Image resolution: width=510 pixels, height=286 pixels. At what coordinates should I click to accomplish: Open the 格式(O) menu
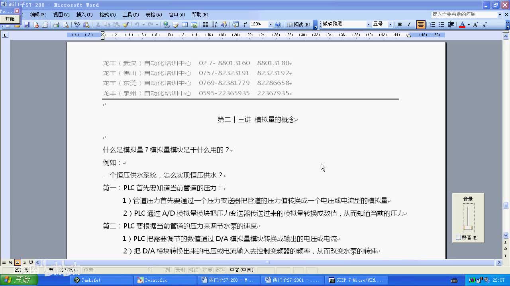point(107,14)
